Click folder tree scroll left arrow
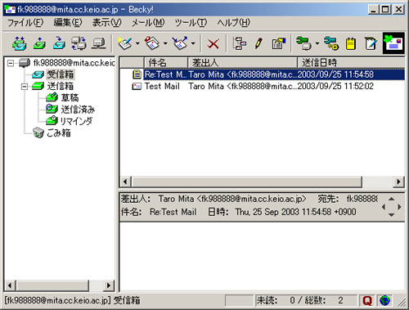409x310 pixels. [x=10, y=285]
